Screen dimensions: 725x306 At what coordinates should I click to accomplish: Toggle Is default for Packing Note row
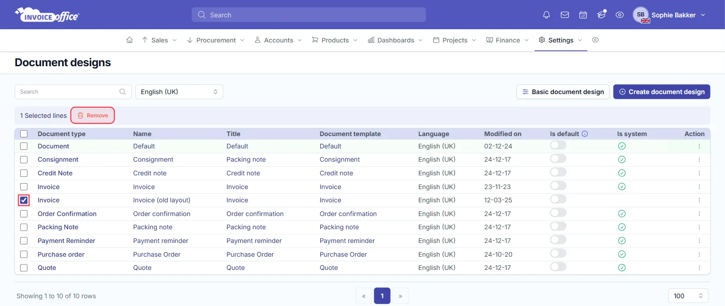coord(558,226)
